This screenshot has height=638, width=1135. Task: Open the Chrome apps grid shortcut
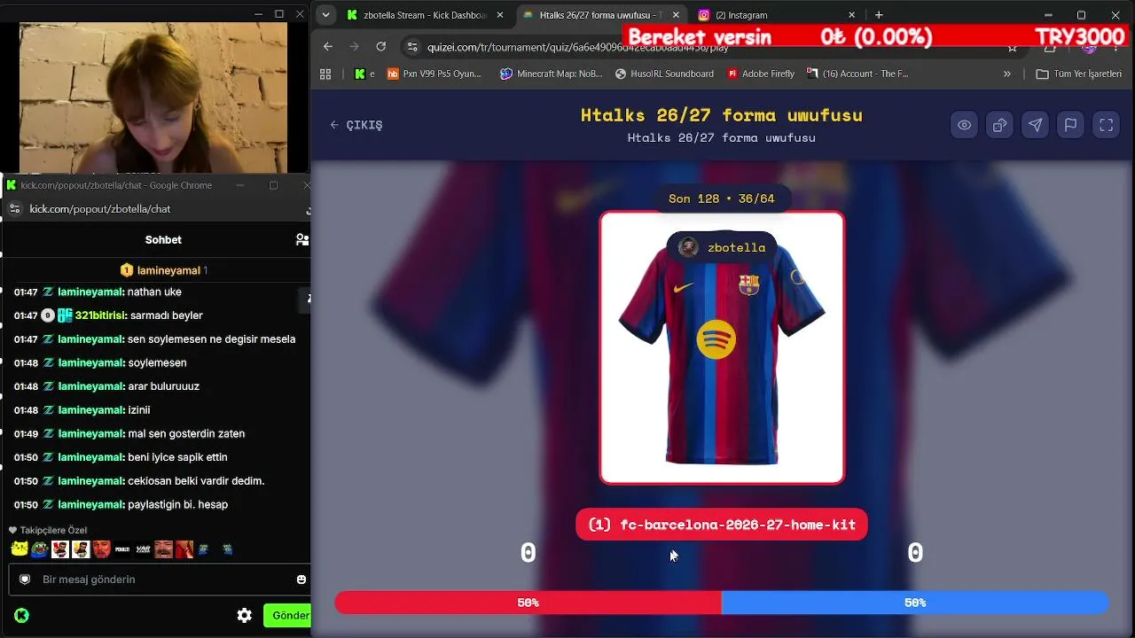[325, 74]
